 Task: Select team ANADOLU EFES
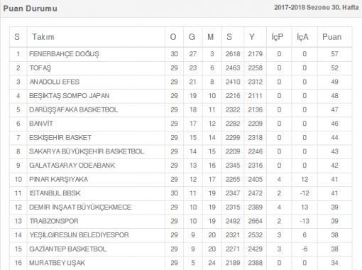[x=55, y=82]
